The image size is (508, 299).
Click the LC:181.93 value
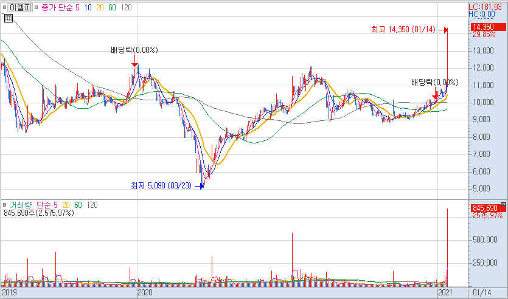(x=487, y=7)
